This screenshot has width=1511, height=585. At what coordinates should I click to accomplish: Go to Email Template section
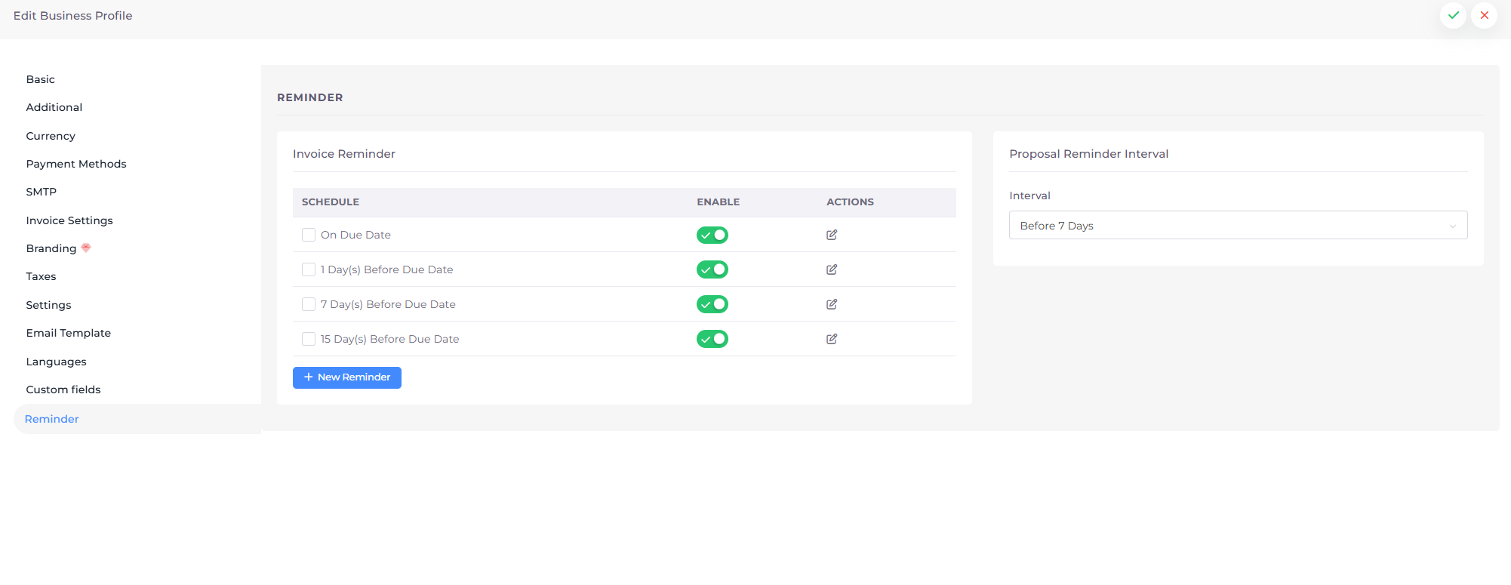69,333
